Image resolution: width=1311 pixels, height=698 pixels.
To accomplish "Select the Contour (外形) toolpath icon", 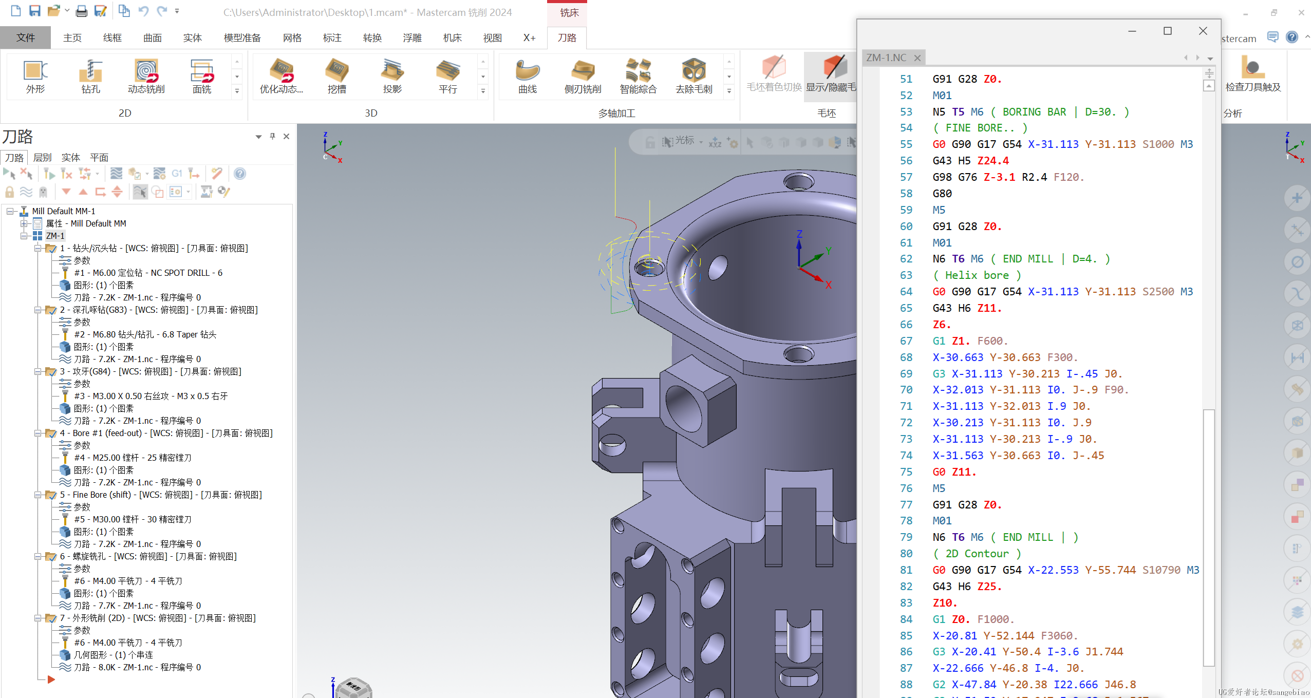I will pos(35,77).
